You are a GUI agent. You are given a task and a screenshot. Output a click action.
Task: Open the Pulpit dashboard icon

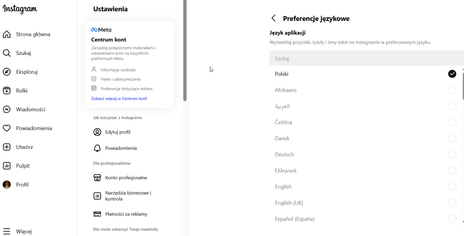tap(7, 166)
